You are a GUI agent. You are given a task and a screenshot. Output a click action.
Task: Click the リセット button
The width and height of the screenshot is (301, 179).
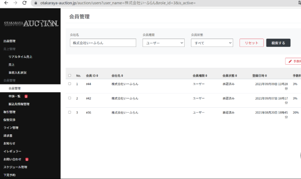click(251, 43)
